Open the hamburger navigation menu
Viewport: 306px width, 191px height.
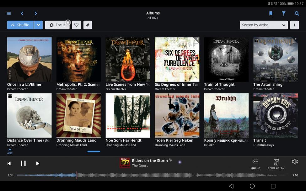pyautogui.click(x=9, y=13)
